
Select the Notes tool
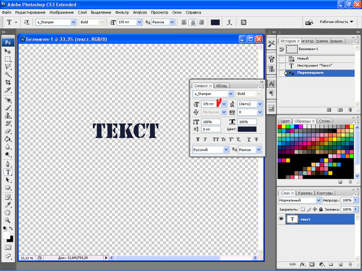7,197
